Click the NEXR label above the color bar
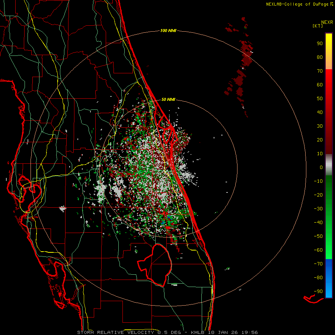The height and width of the screenshot is (335, 335). click(327, 22)
